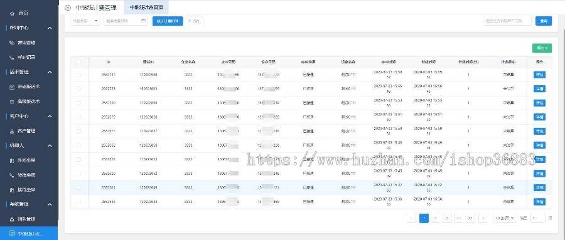Tick the select-all checkbox in the table header
The width and height of the screenshot is (565, 240).
point(78,62)
